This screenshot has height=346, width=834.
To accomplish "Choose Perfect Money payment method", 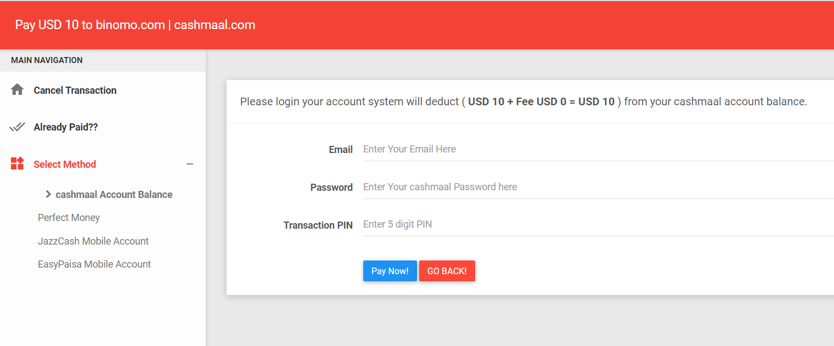I will (69, 218).
